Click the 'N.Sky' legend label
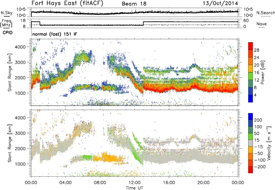 pyautogui.click(x=7, y=13)
